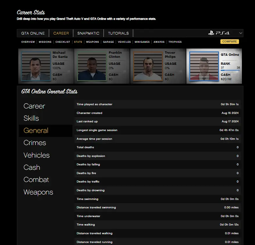Click the 'Time swimming' row

point(157,199)
